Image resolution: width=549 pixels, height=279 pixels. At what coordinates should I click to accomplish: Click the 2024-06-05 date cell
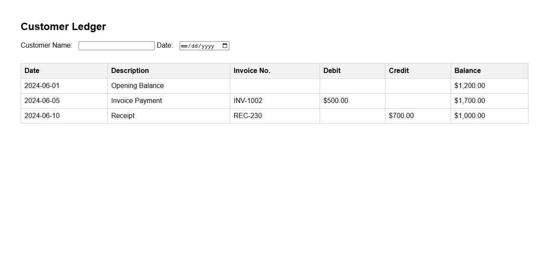pos(42,101)
